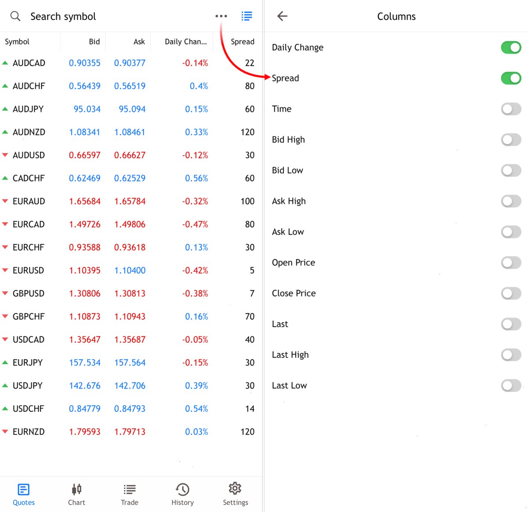Enable the Ask High column toggle
This screenshot has height=512, width=529.
pyautogui.click(x=511, y=201)
